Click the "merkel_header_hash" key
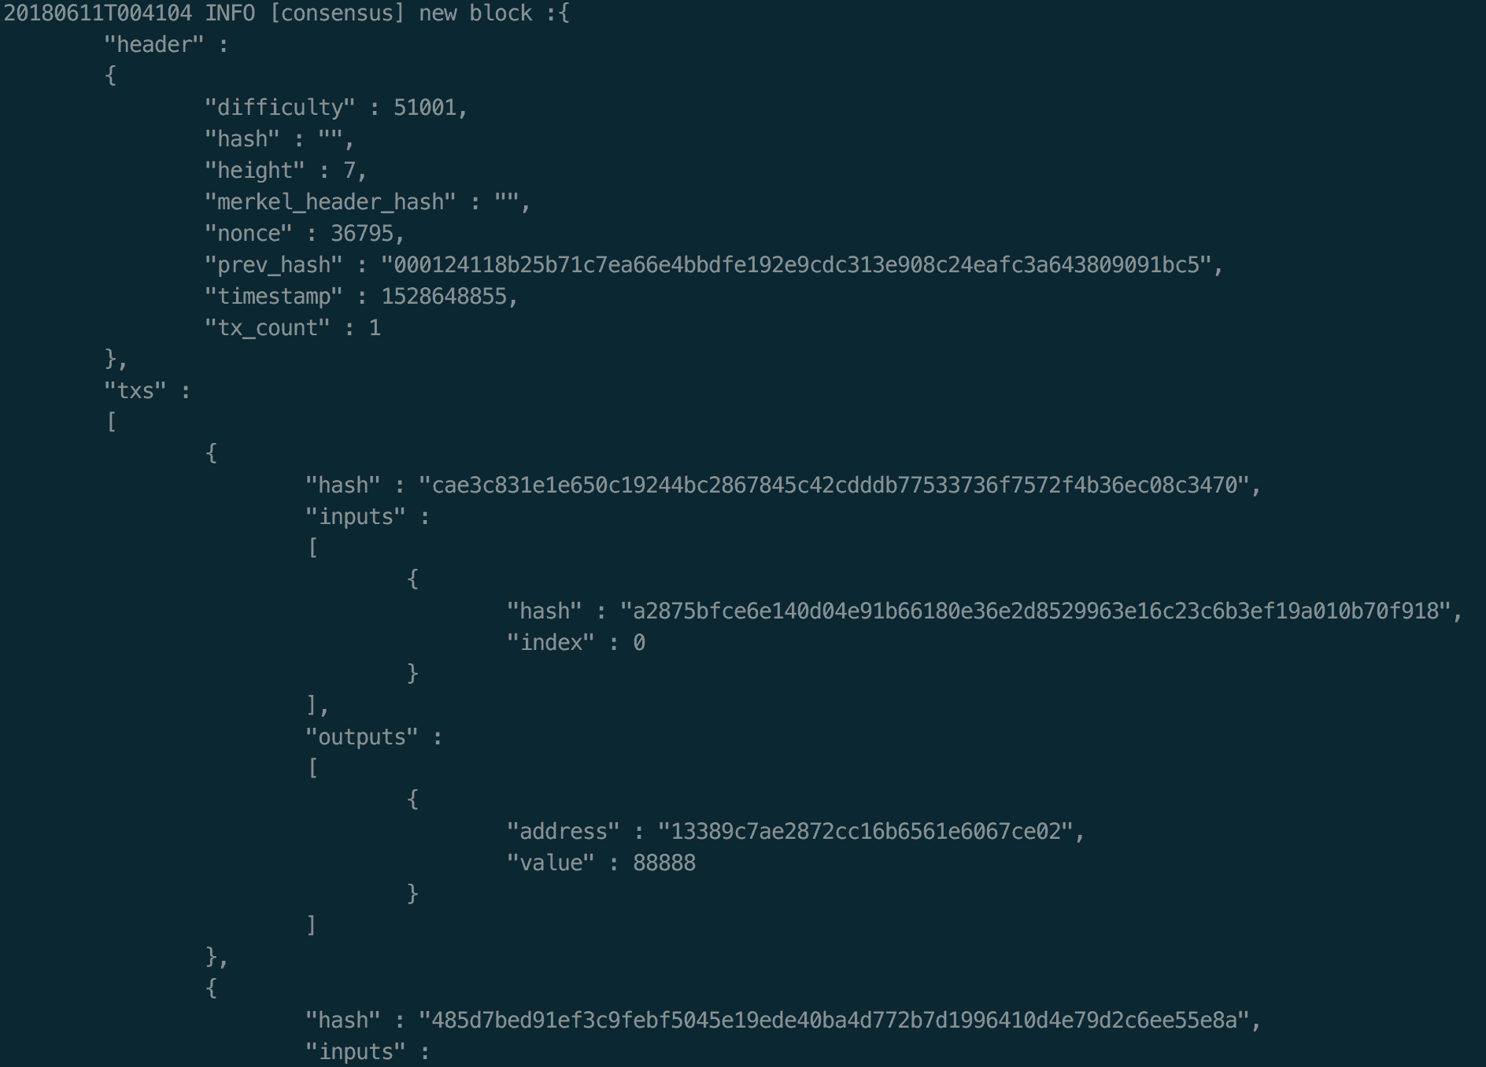 [x=330, y=202]
